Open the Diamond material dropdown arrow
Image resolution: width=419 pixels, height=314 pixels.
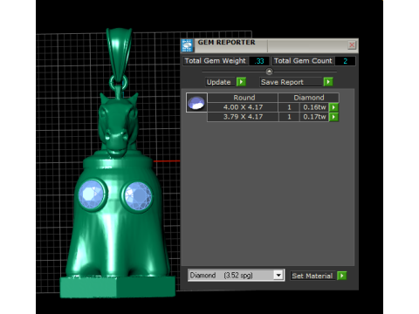tap(278, 275)
